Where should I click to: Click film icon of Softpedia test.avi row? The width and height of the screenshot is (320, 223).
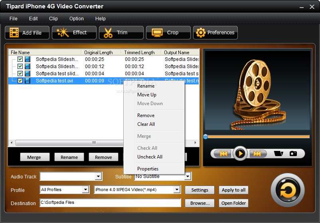coord(28,81)
